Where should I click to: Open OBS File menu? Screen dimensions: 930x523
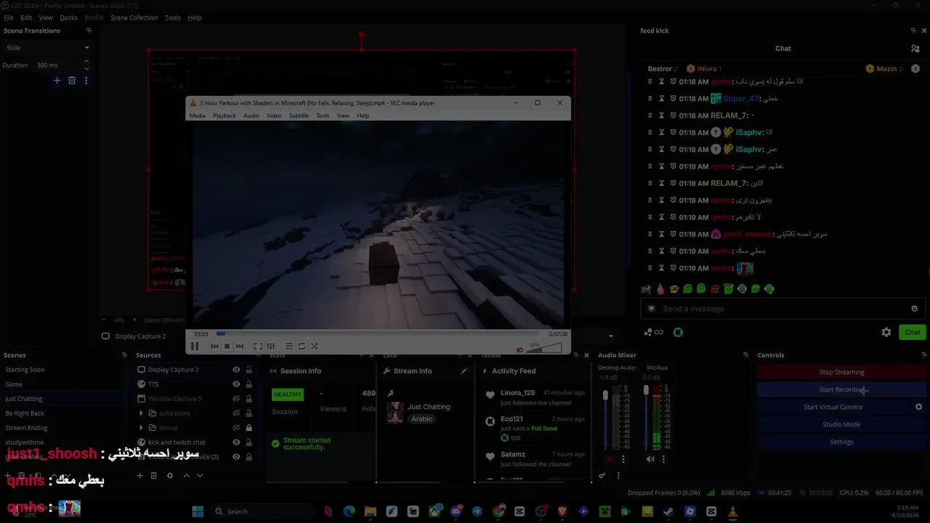pyautogui.click(x=9, y=17)
